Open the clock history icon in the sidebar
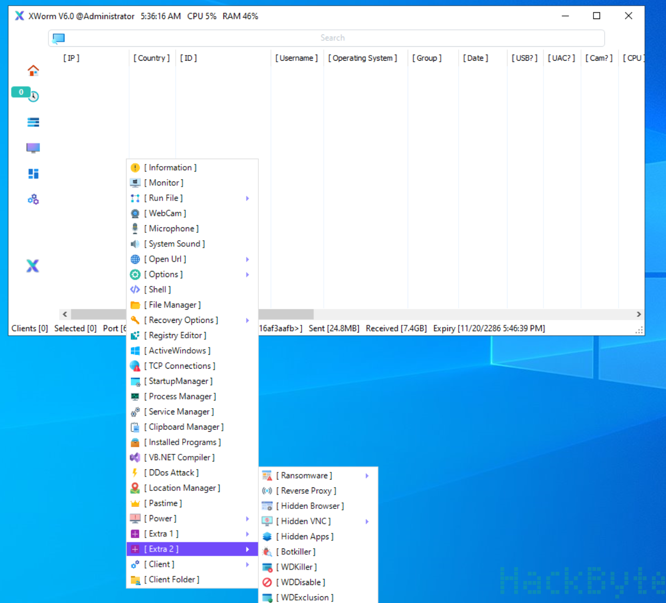The width and height of the screenshot is (666, 603). [x=33, y=96]
